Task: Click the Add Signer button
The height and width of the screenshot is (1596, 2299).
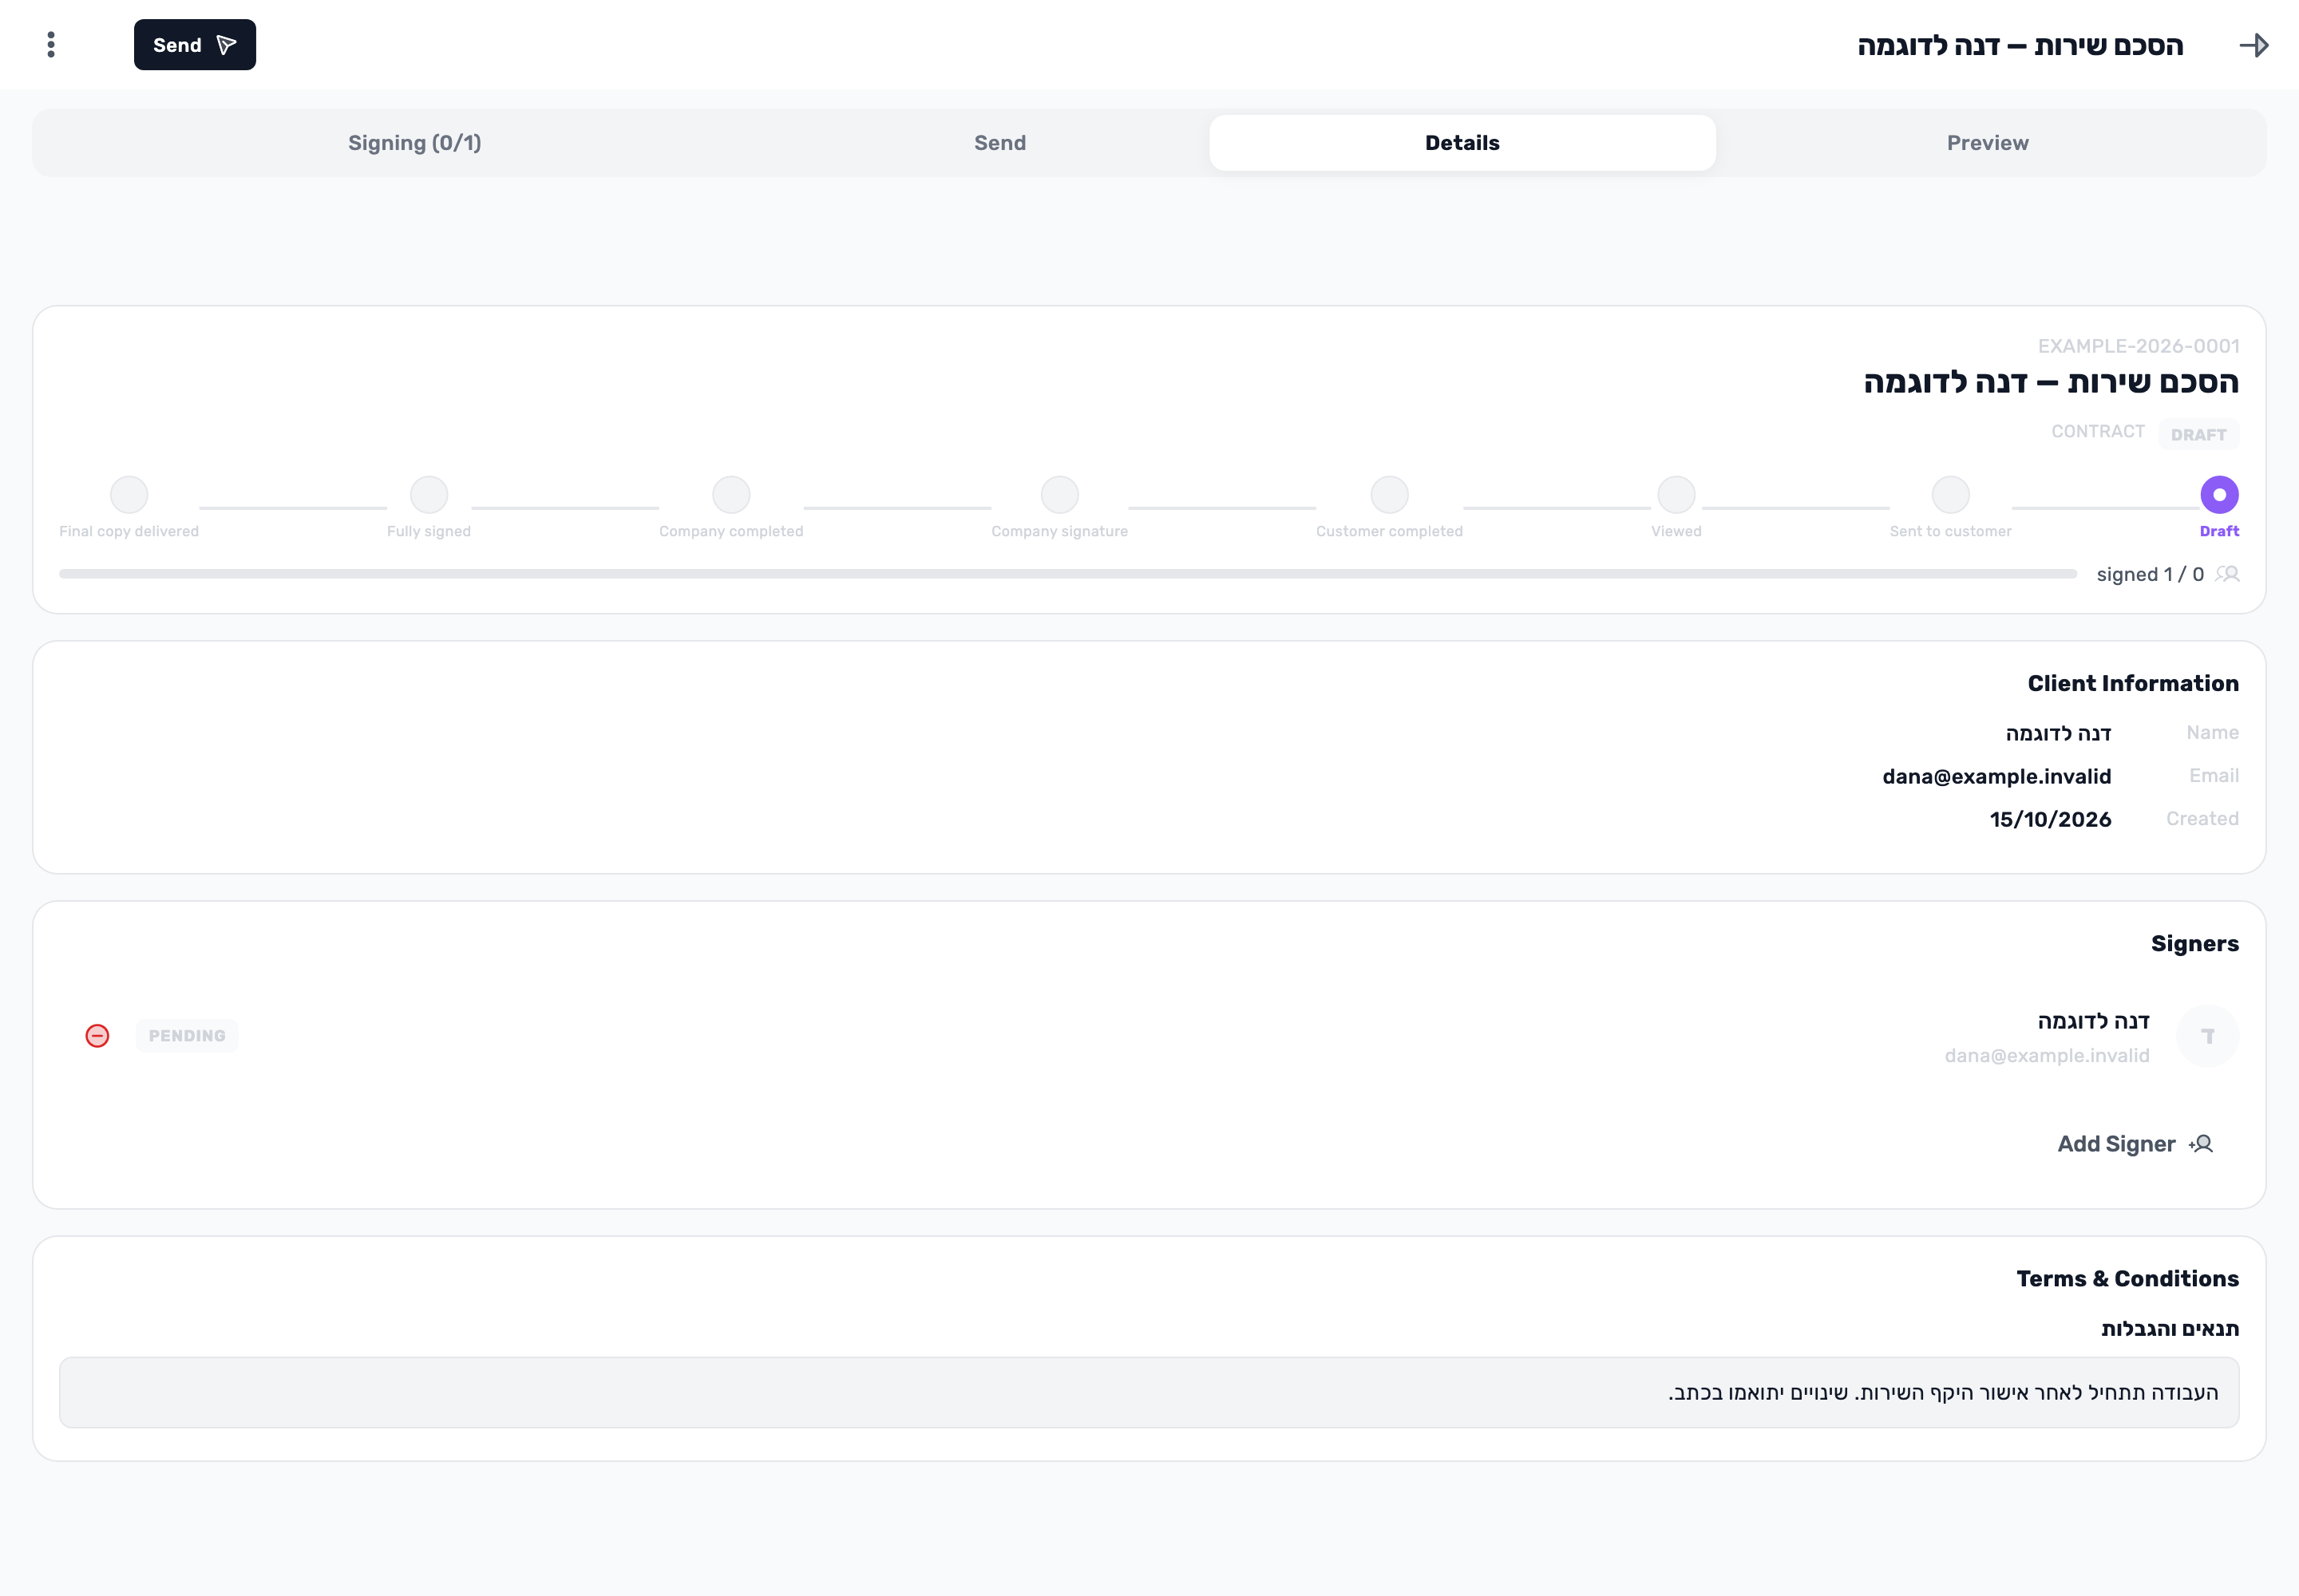Action: [x=2135, y=1144]
